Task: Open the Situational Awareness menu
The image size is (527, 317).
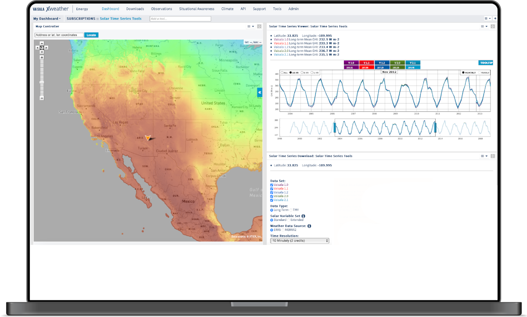Action: pyautogui.click(x=197, y=9)
